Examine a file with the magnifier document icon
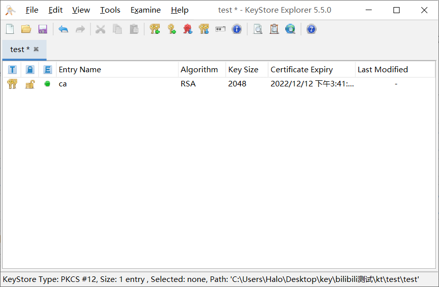The image size is (439, 287). click(258, 29)
